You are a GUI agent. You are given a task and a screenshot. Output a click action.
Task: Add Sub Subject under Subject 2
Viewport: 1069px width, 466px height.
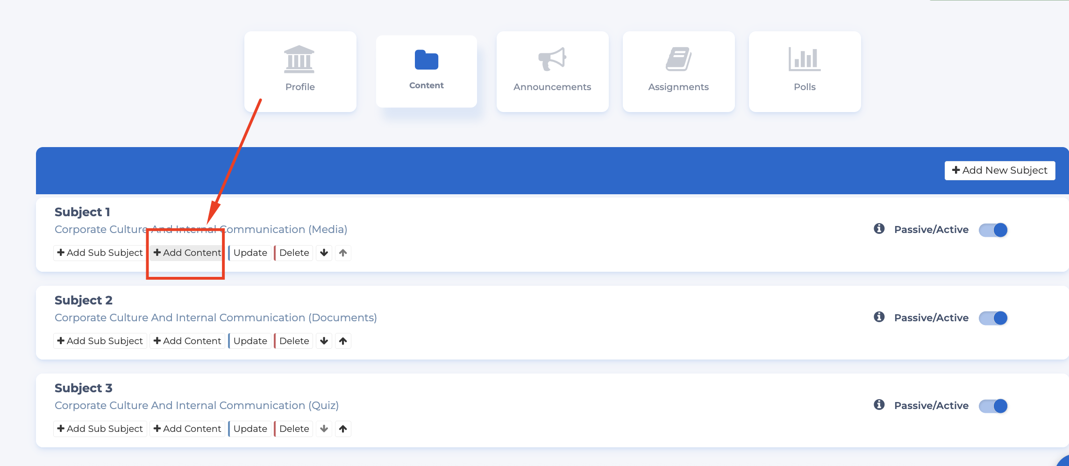[x=100, y=341]
